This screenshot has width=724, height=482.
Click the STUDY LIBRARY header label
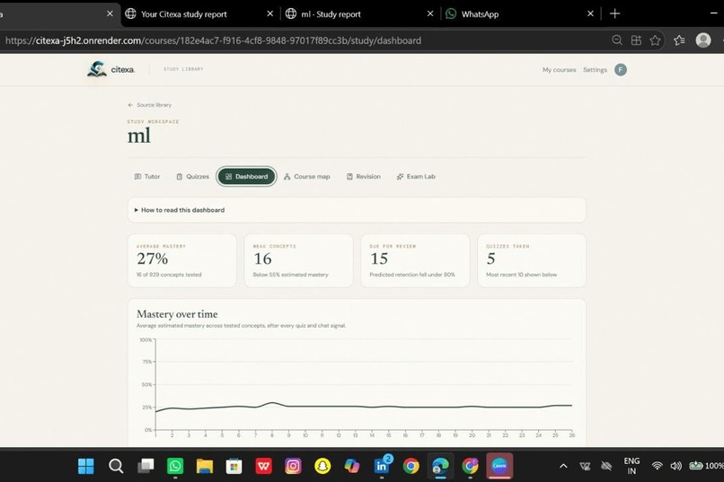pos(183,69)
